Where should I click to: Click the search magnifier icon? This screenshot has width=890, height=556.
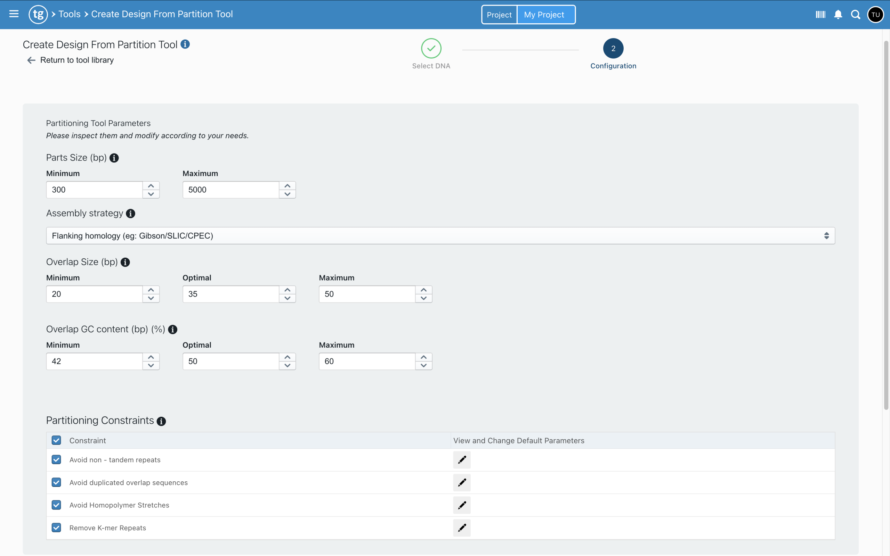855,15
